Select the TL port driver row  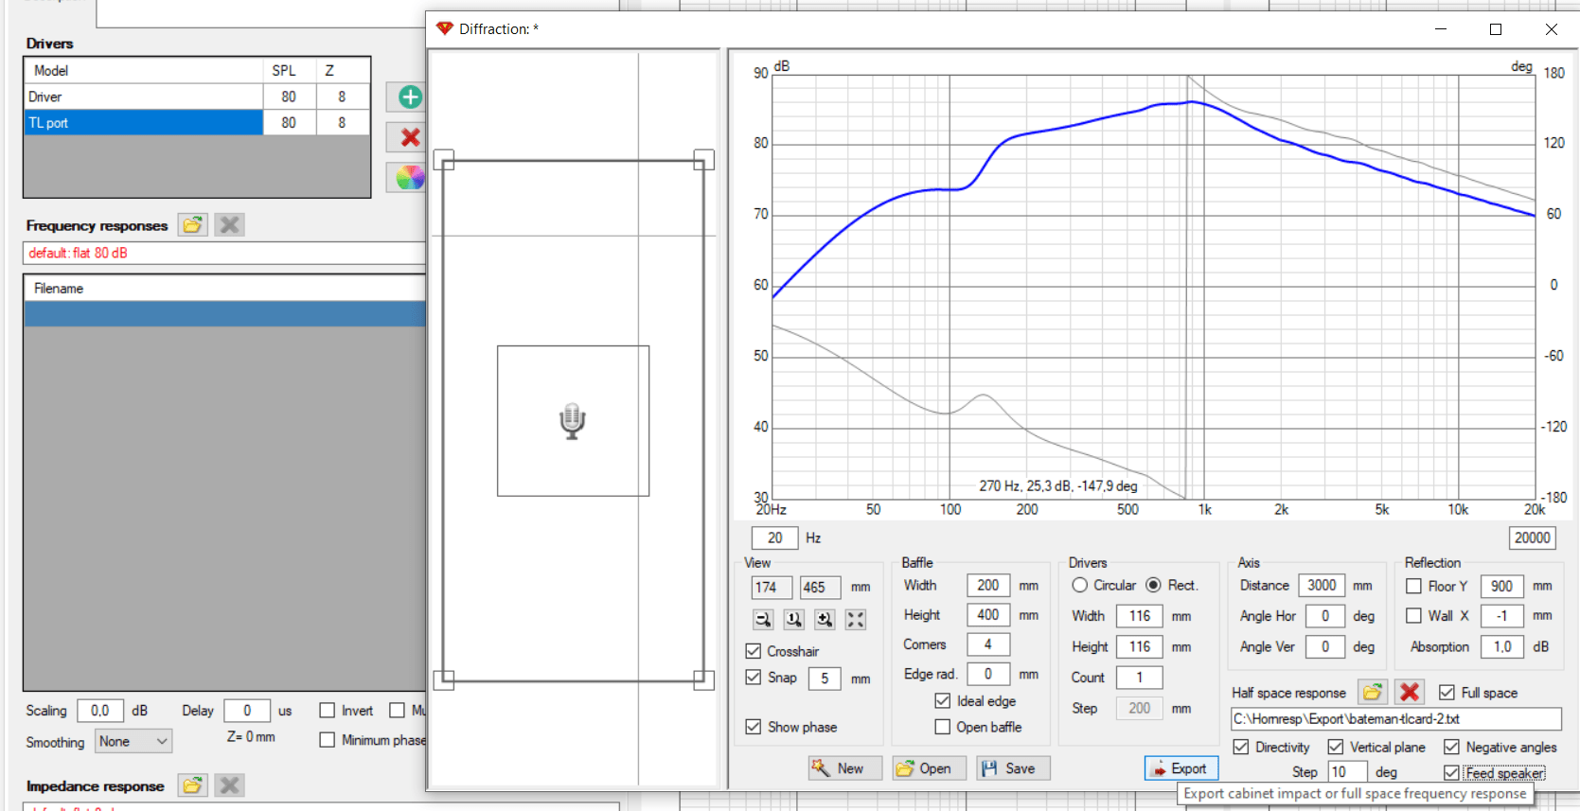[x=197, y=122]
